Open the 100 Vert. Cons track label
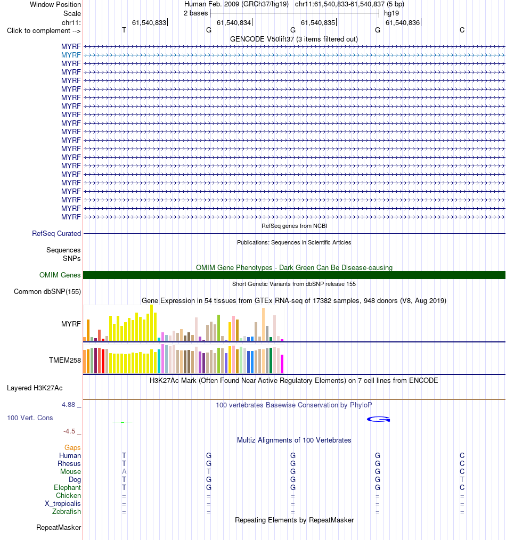 pyautogui.click(x=30, y=418)
